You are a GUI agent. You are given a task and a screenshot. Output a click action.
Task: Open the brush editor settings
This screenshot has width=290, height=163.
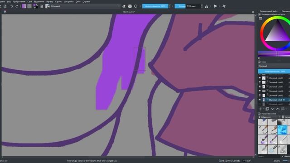click(42, 6)
